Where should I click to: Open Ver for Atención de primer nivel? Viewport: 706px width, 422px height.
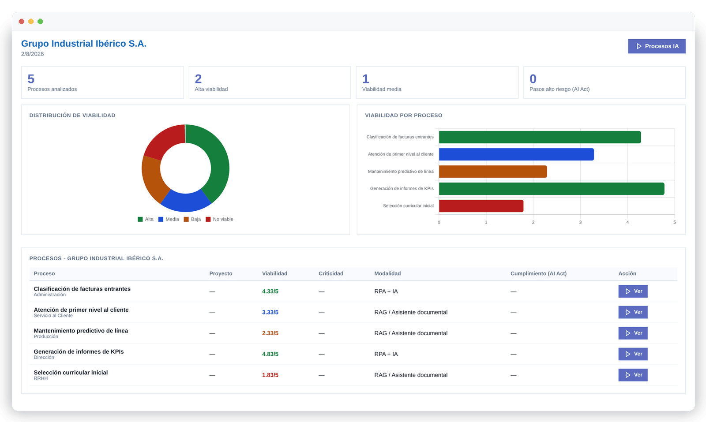coord(633,312)
